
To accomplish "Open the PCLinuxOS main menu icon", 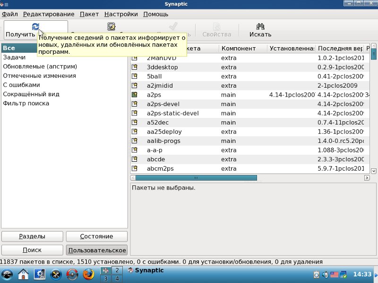I will pos(8,274).
